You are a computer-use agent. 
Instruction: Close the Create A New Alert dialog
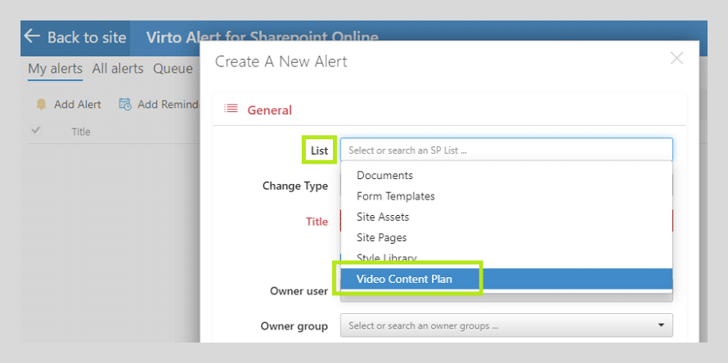point(677,59)
